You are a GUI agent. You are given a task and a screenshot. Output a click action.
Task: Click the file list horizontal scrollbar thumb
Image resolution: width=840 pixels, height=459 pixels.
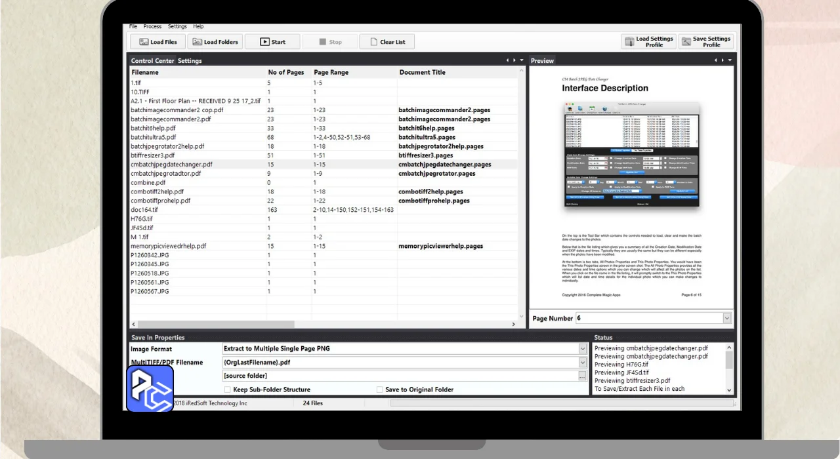[217, 324]
